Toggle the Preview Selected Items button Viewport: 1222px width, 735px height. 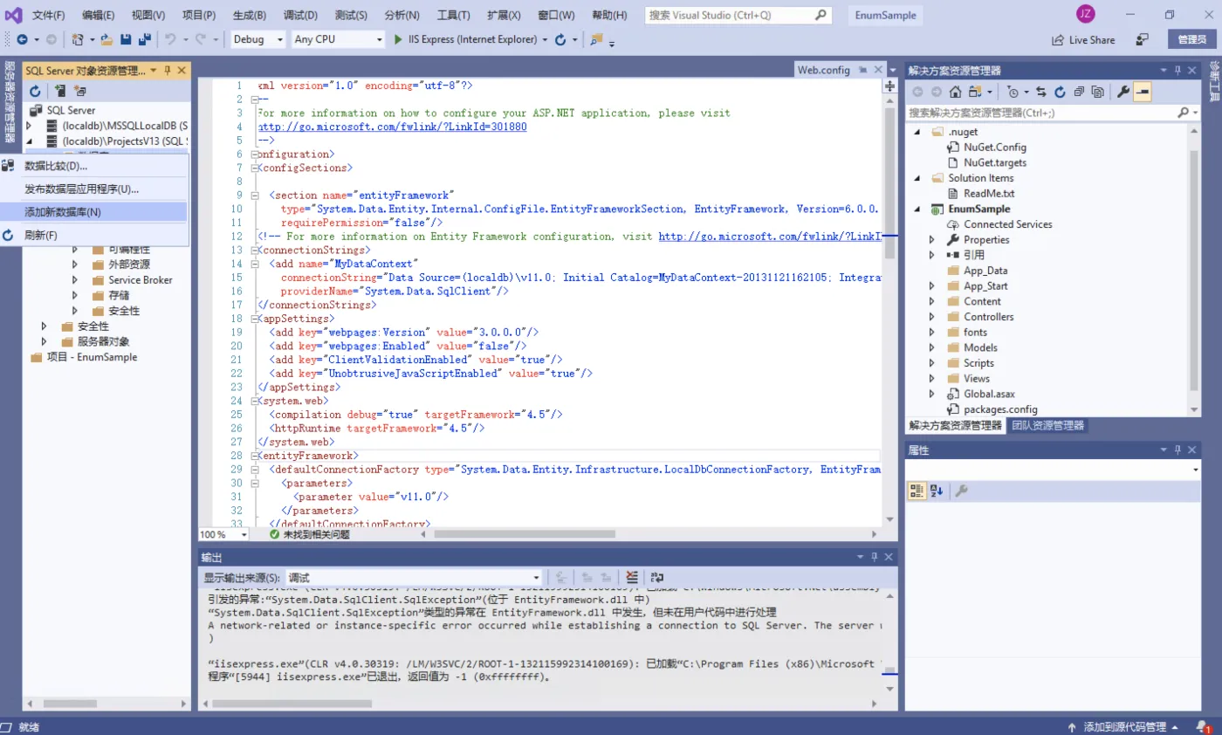tap(1143, 92)
